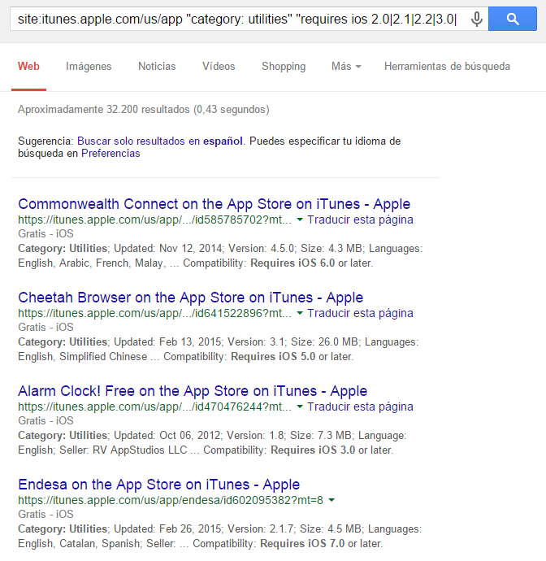Click the Commonwealth Connect green URL id585785702
Viewport: 546px width, 561px height.
[154, 220]
